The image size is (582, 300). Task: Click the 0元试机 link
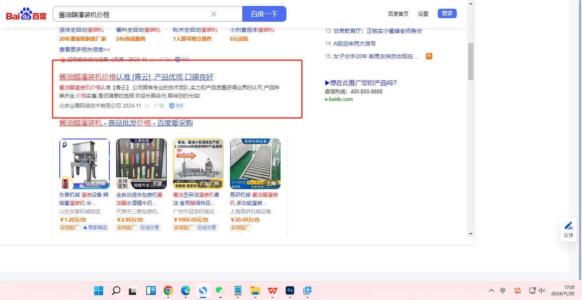pyautogui.click(x=239, y=39)
